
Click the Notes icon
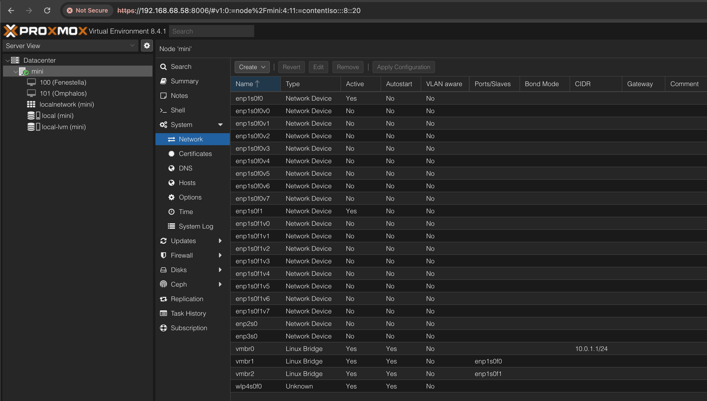(163, 96)
